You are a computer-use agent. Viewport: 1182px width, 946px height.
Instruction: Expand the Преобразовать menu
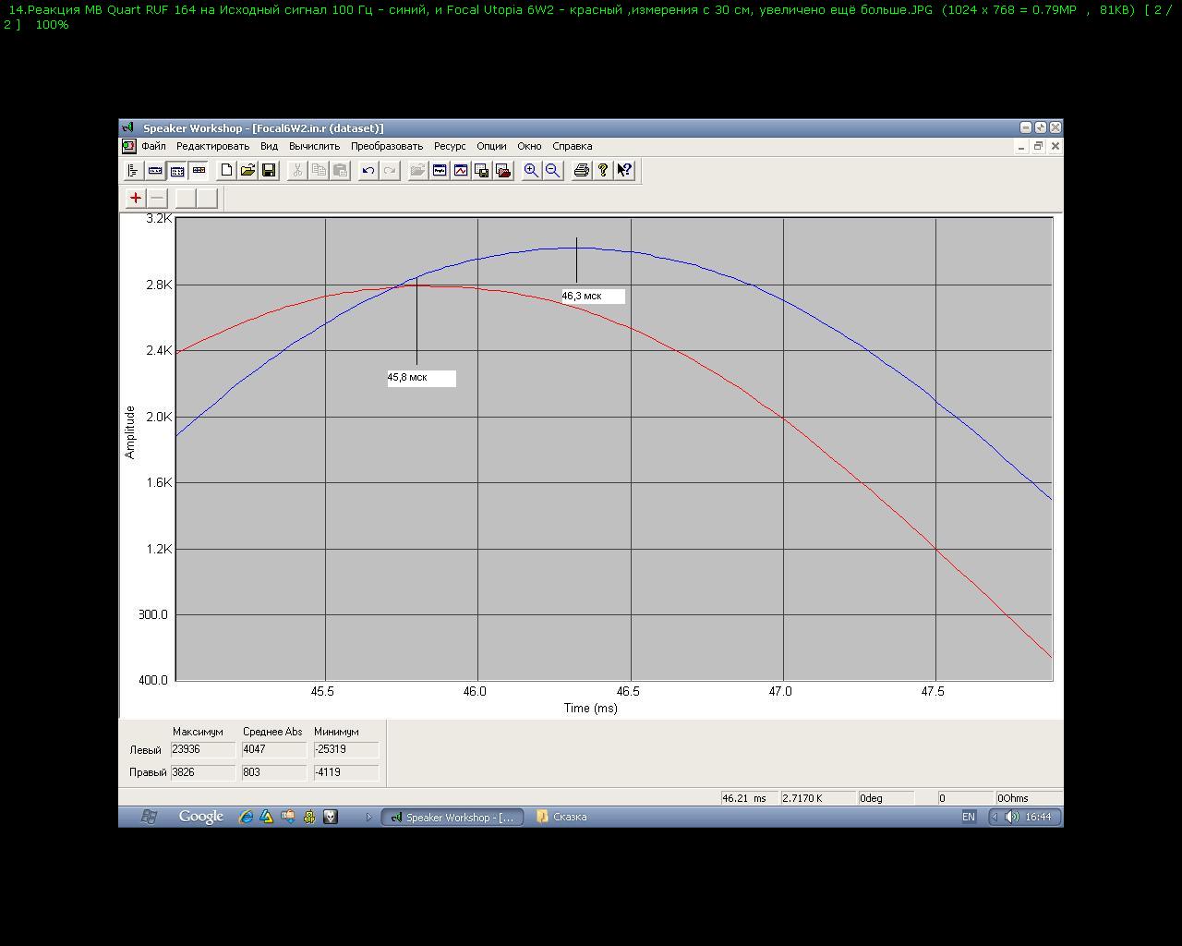(x=386, y=146)
